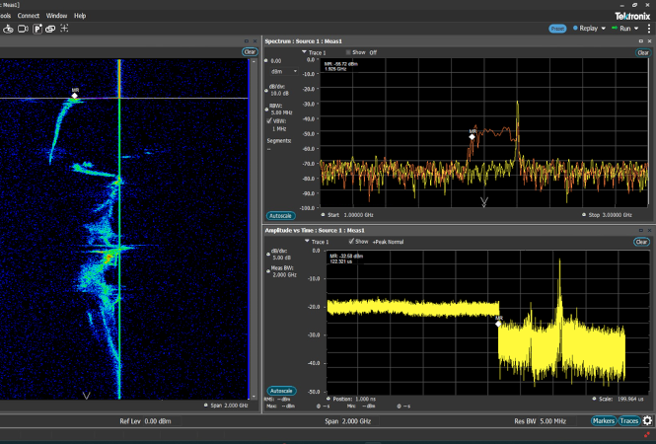656x444 pixels.
Task: Click the blue Replay dot icon
Action: [x=575, y=28]
